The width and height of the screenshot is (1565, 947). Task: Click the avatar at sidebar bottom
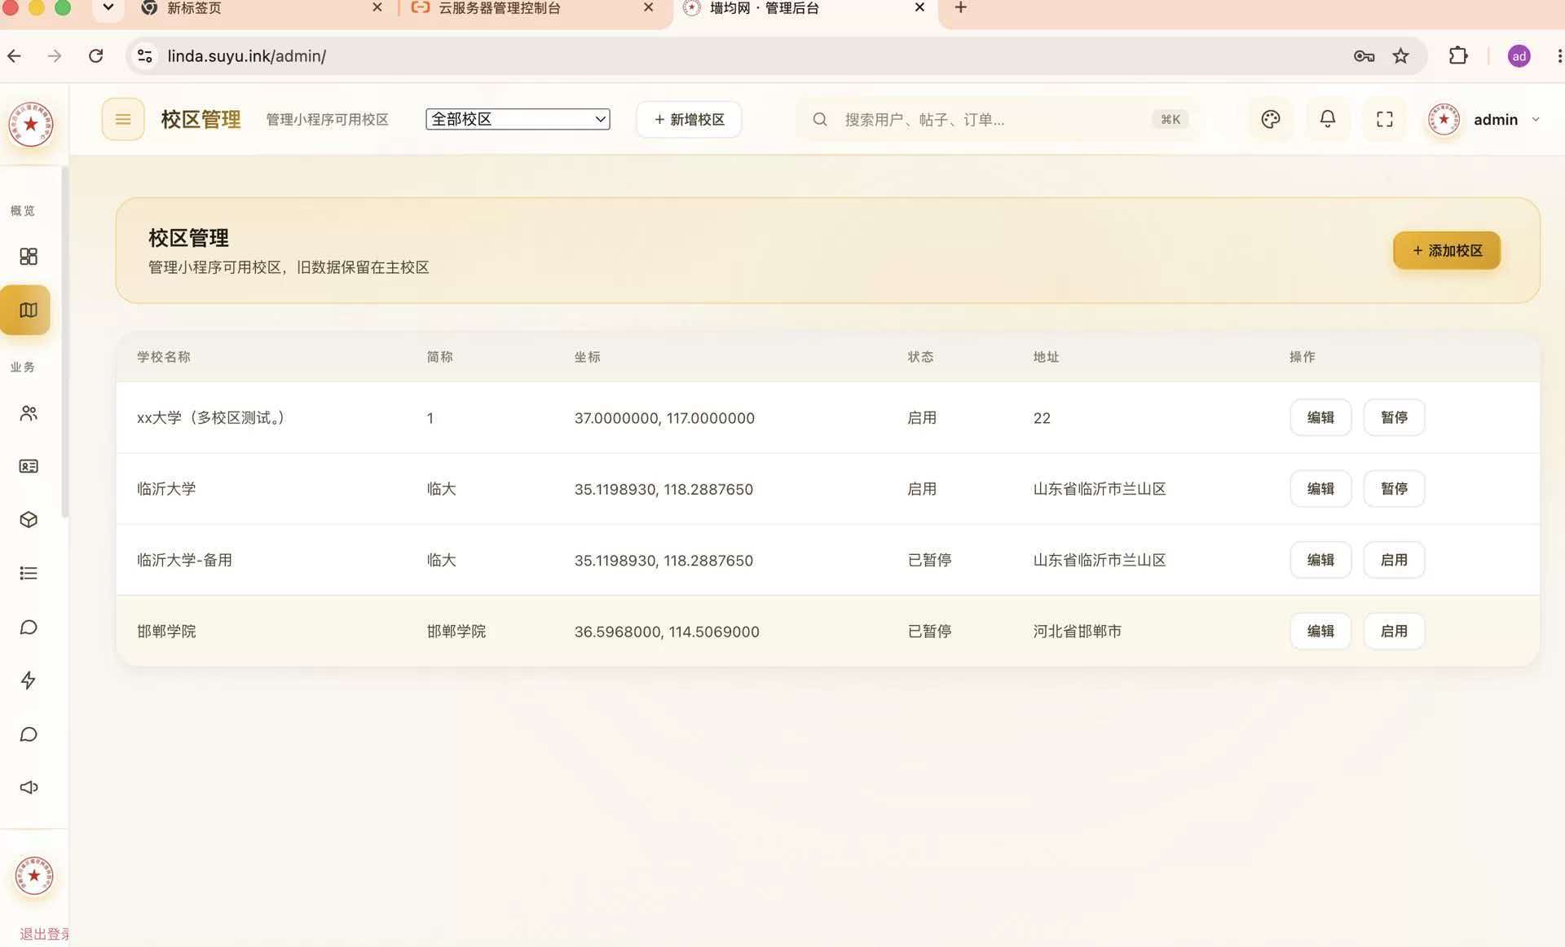click(x=34, y=876)
